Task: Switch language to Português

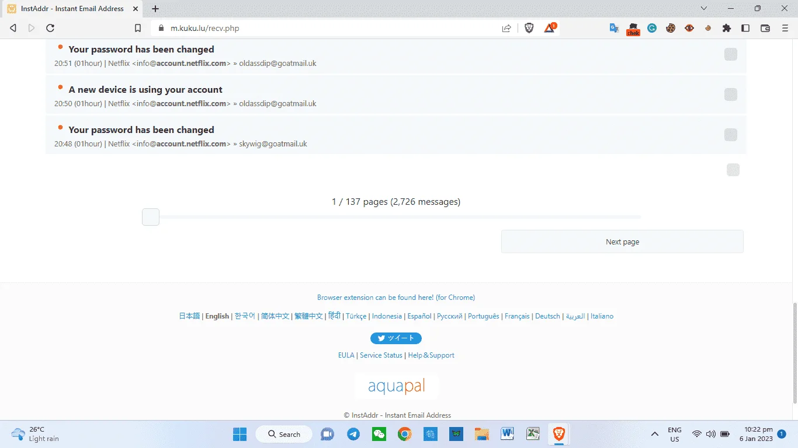Action: pos(484,316)
